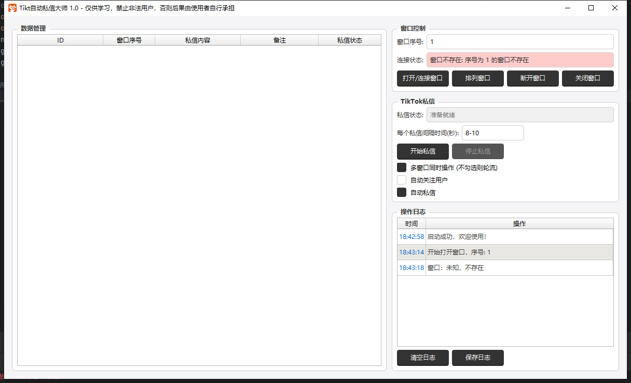Toggle the 多窗口同时操作 checkbox
The height and width of the screenshot is (383, 631).
coord(401,167)
